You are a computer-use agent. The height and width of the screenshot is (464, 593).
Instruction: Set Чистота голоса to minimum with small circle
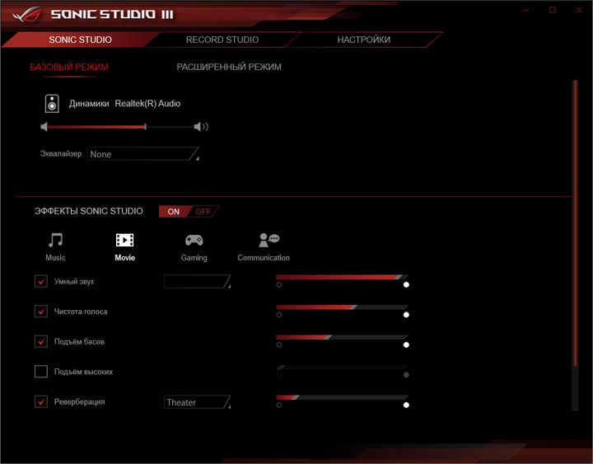279,315
